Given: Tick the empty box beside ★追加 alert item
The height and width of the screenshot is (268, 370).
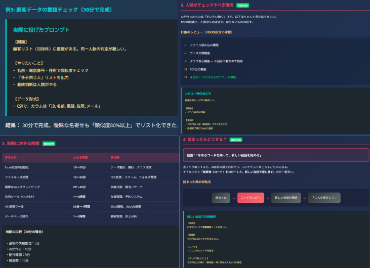Looking at the screenshot, I should (185, 77).
